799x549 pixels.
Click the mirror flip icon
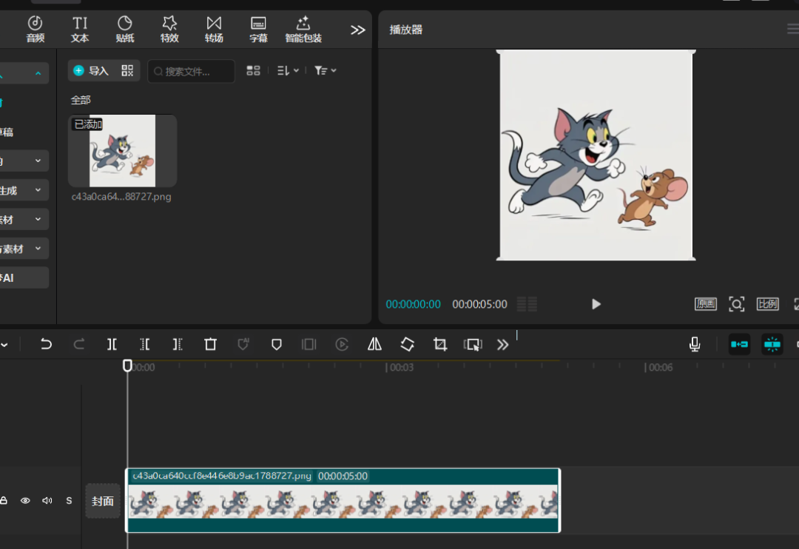click(x=374, y=344)
